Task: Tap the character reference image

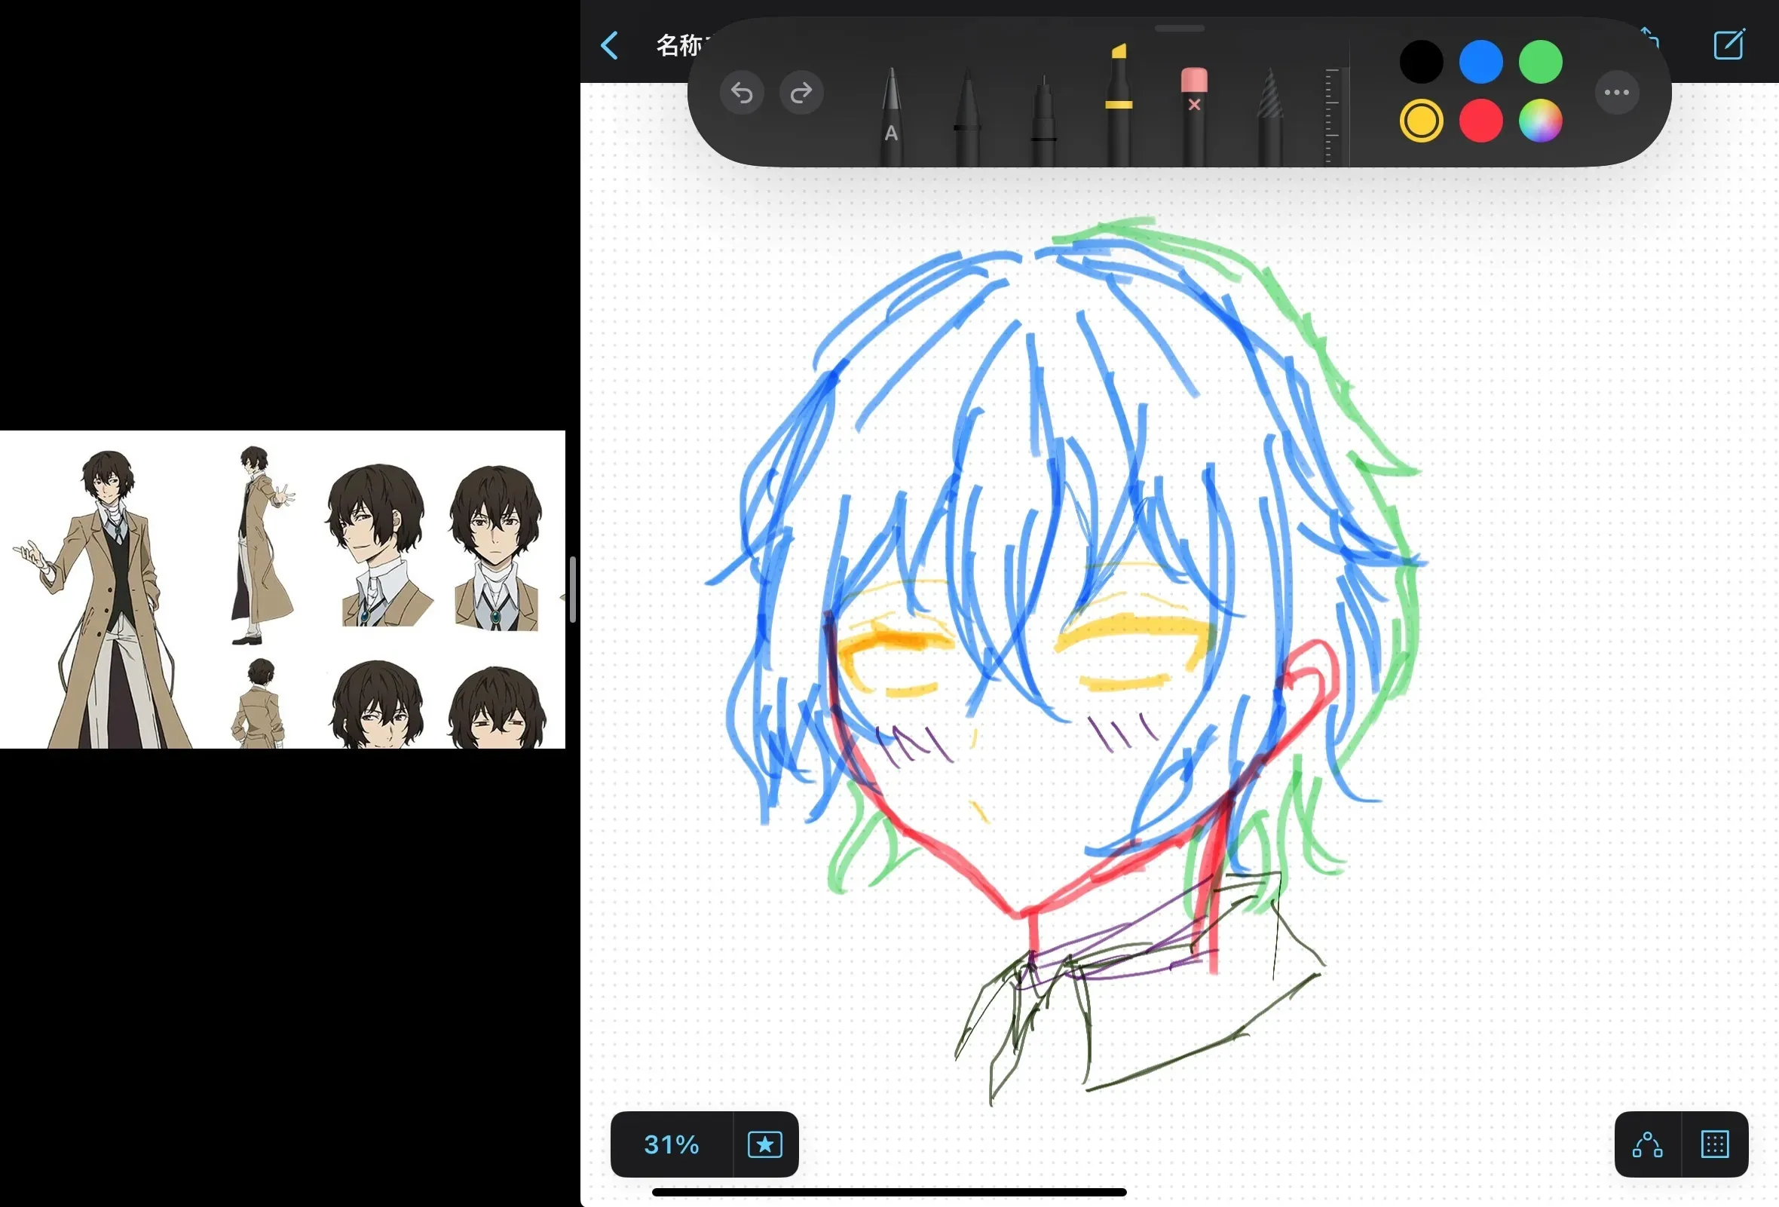Action: coord(283,590)
